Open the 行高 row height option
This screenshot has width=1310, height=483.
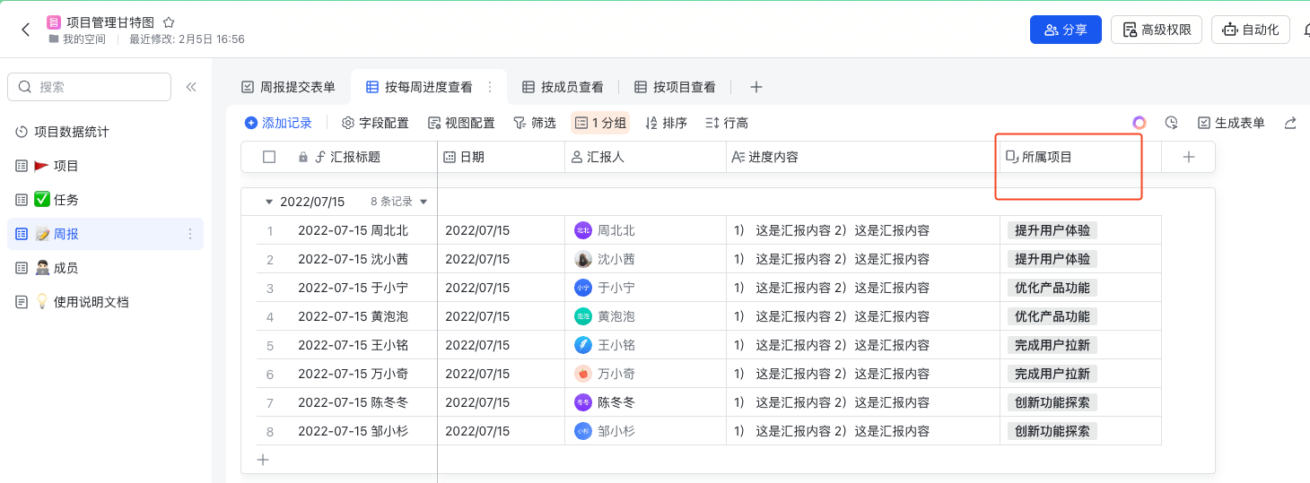tap(727, 123)
